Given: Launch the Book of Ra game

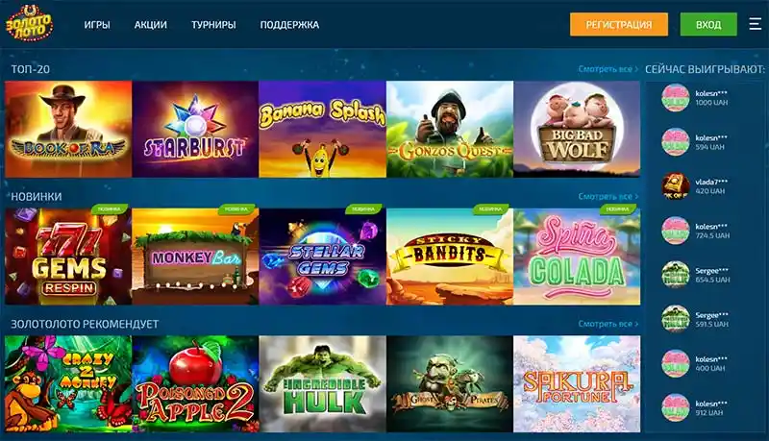Looking at the screenshot, I should click(x=68, y=130).
